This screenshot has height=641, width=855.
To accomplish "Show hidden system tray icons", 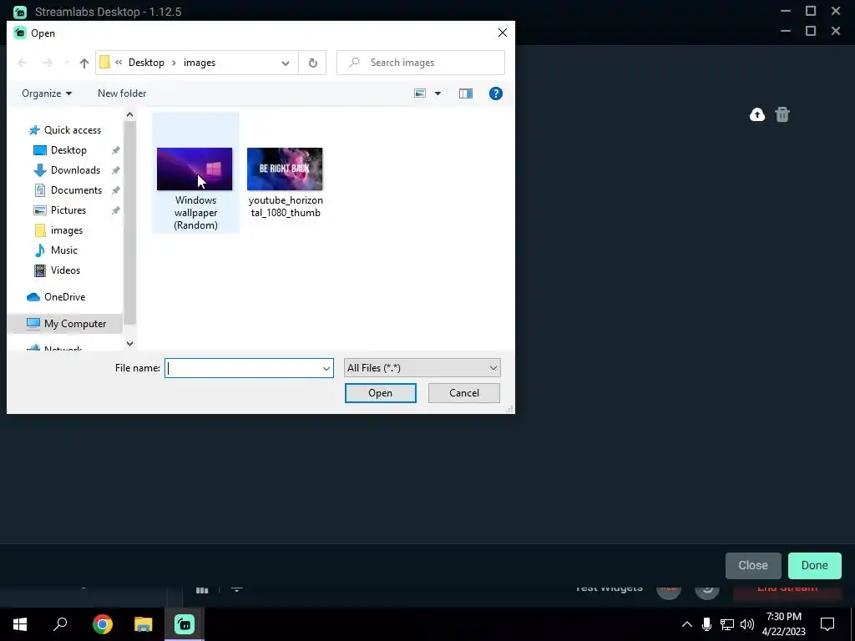I will (x=687, y=624).
